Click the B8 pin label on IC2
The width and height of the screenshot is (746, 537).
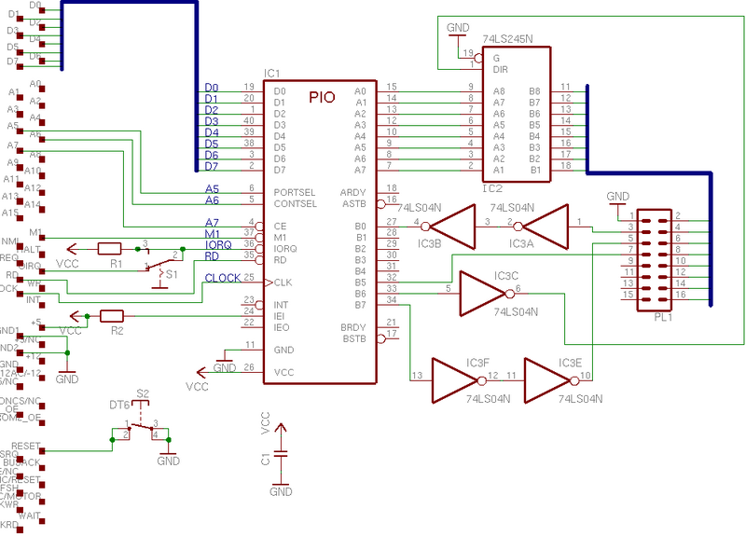534,90
